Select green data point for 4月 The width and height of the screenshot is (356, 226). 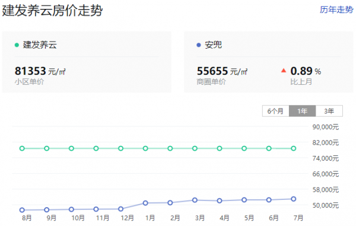coord(220,148)
